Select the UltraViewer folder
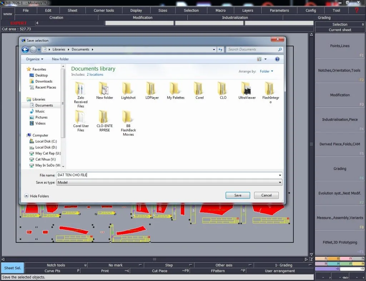Screen dimensions: 366x281 coord(247,90)
